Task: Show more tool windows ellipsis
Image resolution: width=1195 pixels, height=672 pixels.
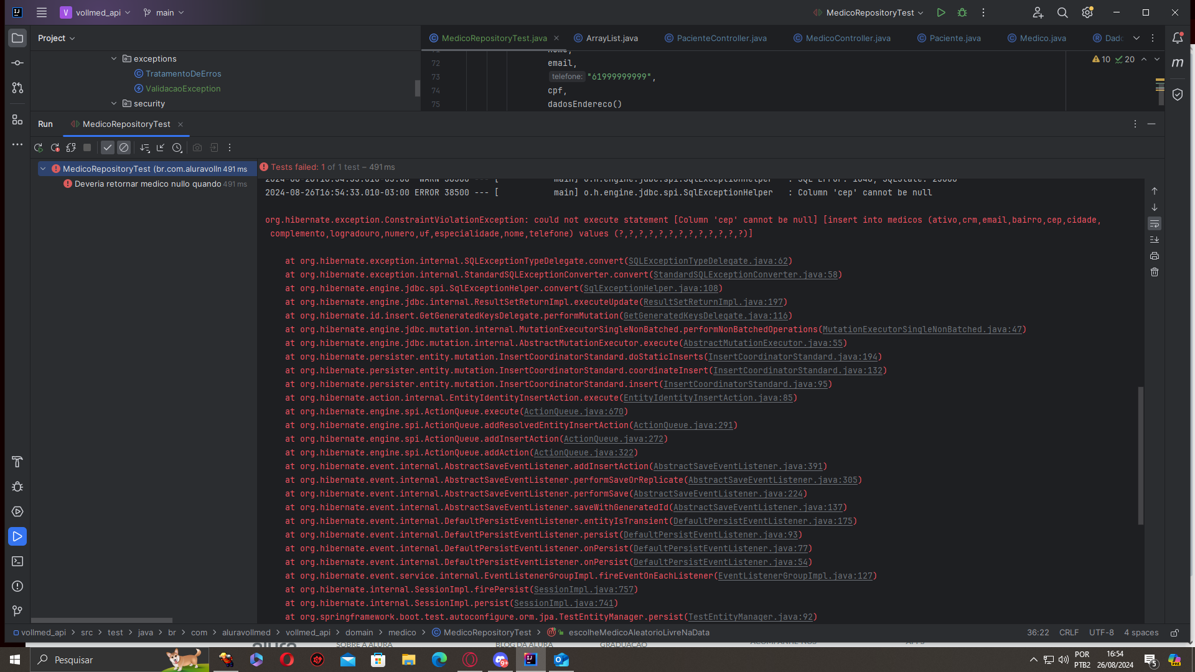Action: [17, 144]
